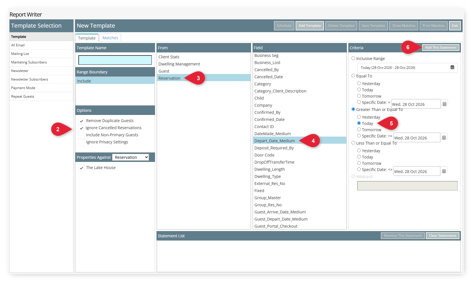Toggle Remove Duplicate Guests checkbox
472x282 pixels.
click(82, 121)
